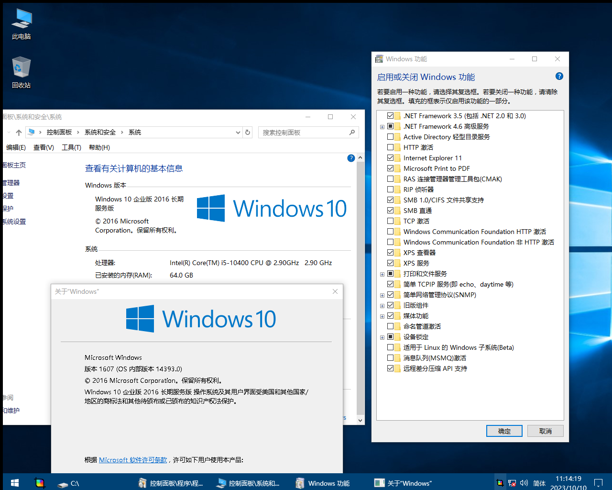Click 保护 link in System left pane

8,209
